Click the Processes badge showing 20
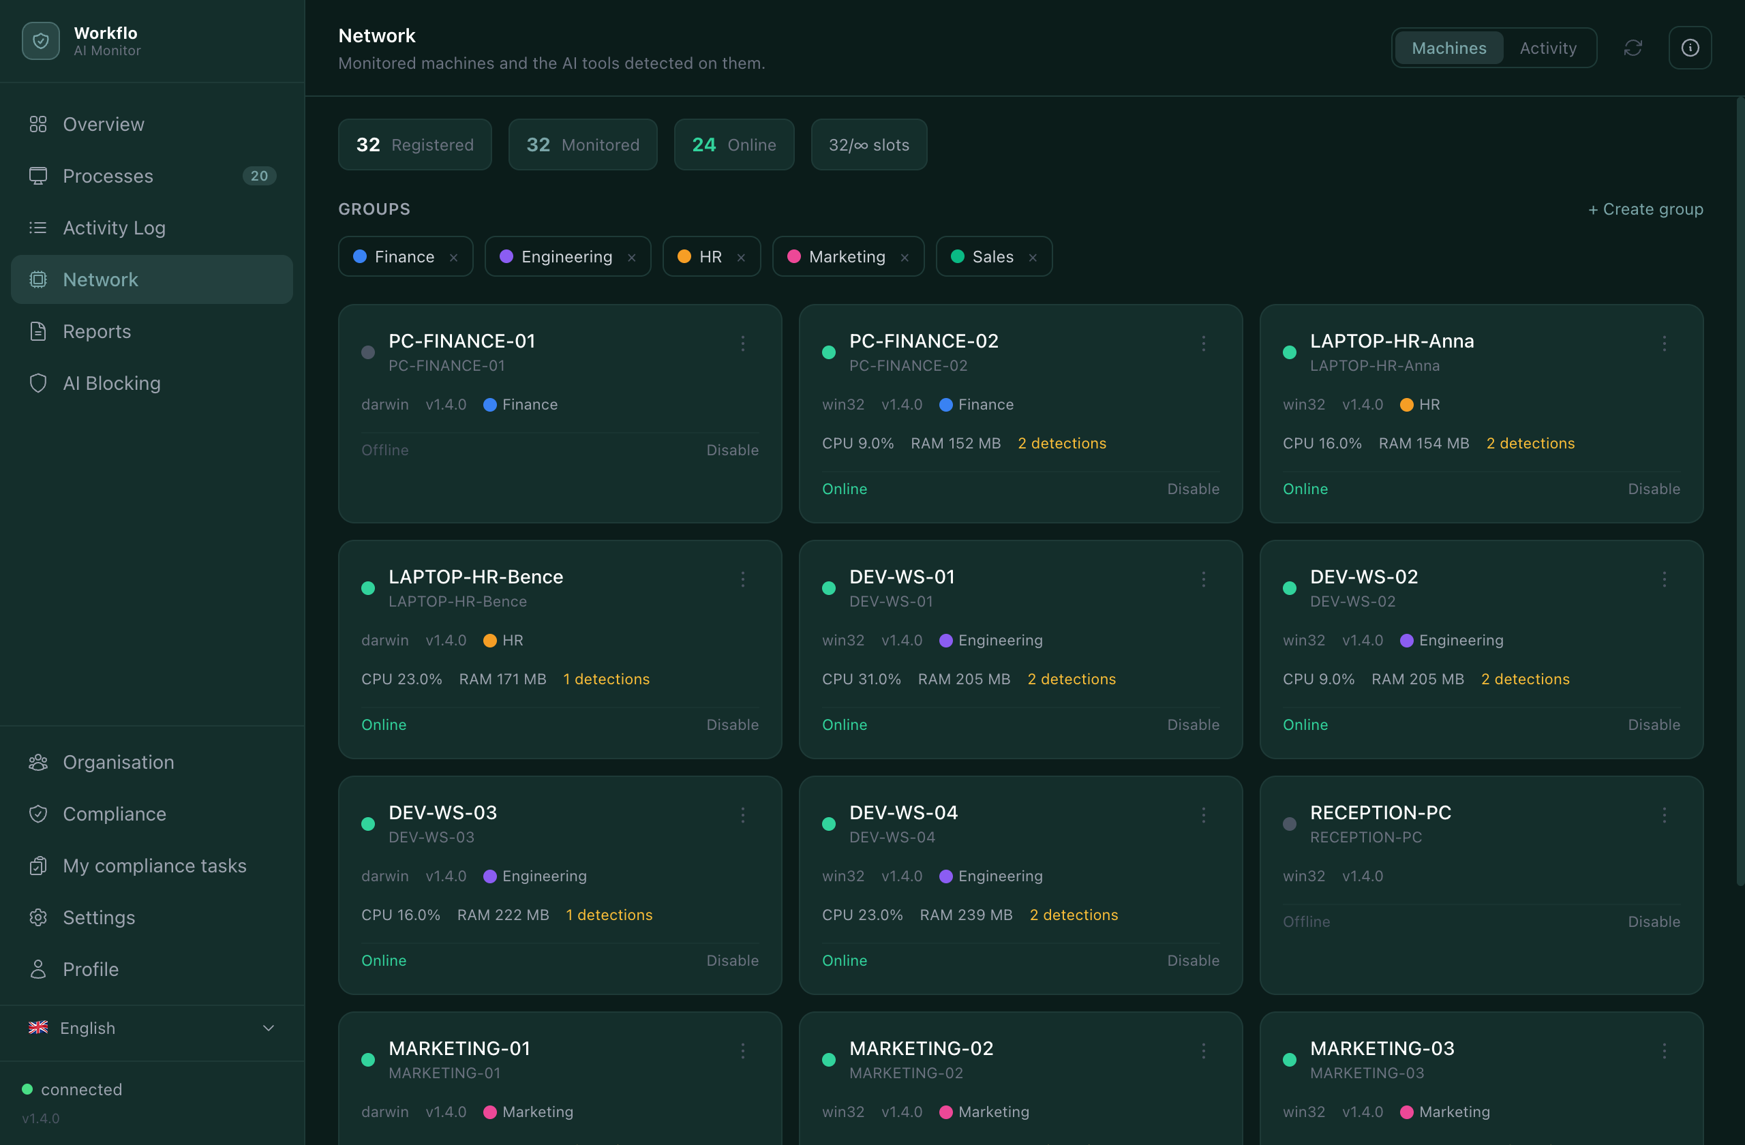The image size is (1745, 1145). point(259,176)
